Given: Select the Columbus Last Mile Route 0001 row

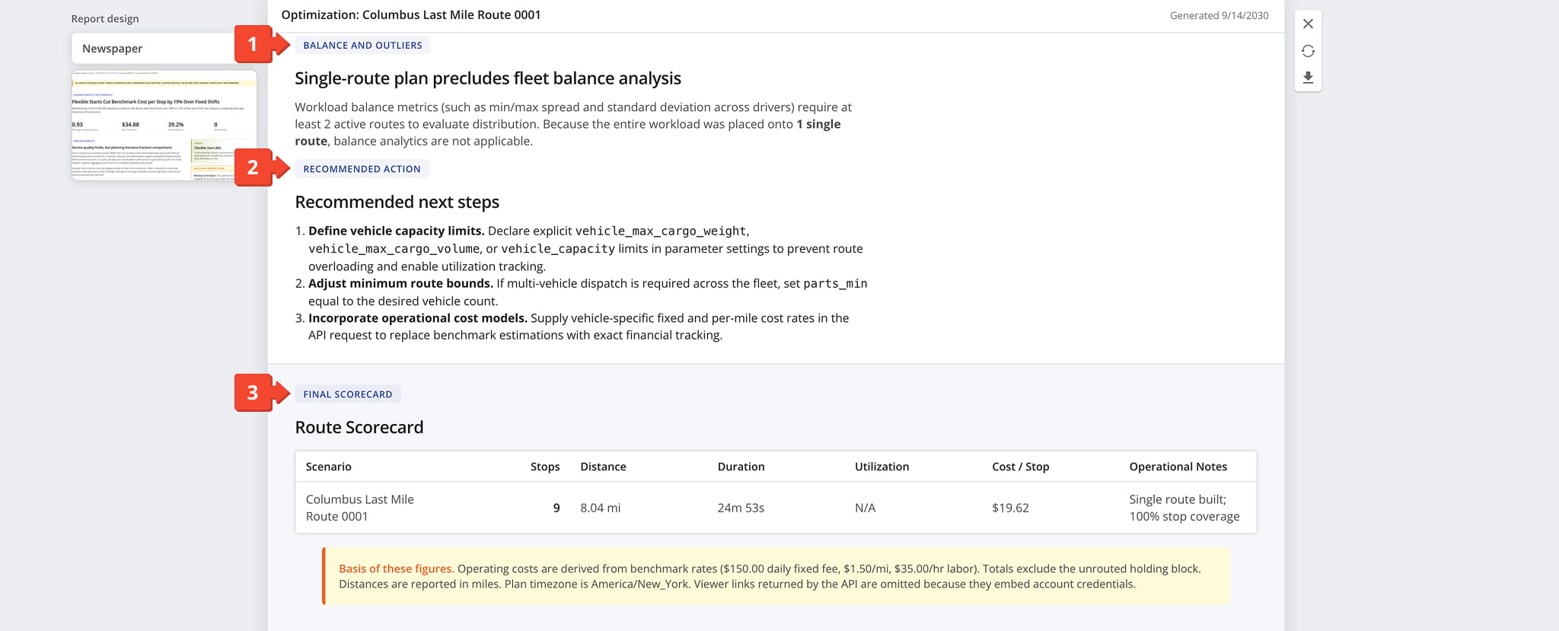Looking at the screenshot, I should 776,508.
